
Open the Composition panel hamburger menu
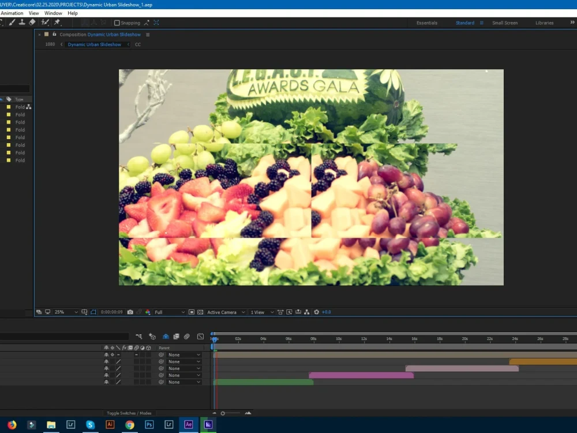(x=148, y=35)
